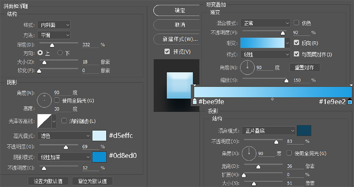Screen dimensions: 354x187
Task: Enable 使用全局光 checkbox in drop shadow
Action: 289,153
